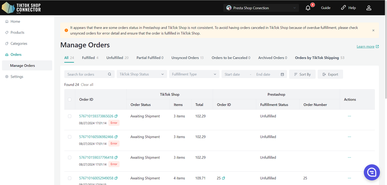Open actions menu for order 576710160052949058
387x185 pixels.
point(350,178)
